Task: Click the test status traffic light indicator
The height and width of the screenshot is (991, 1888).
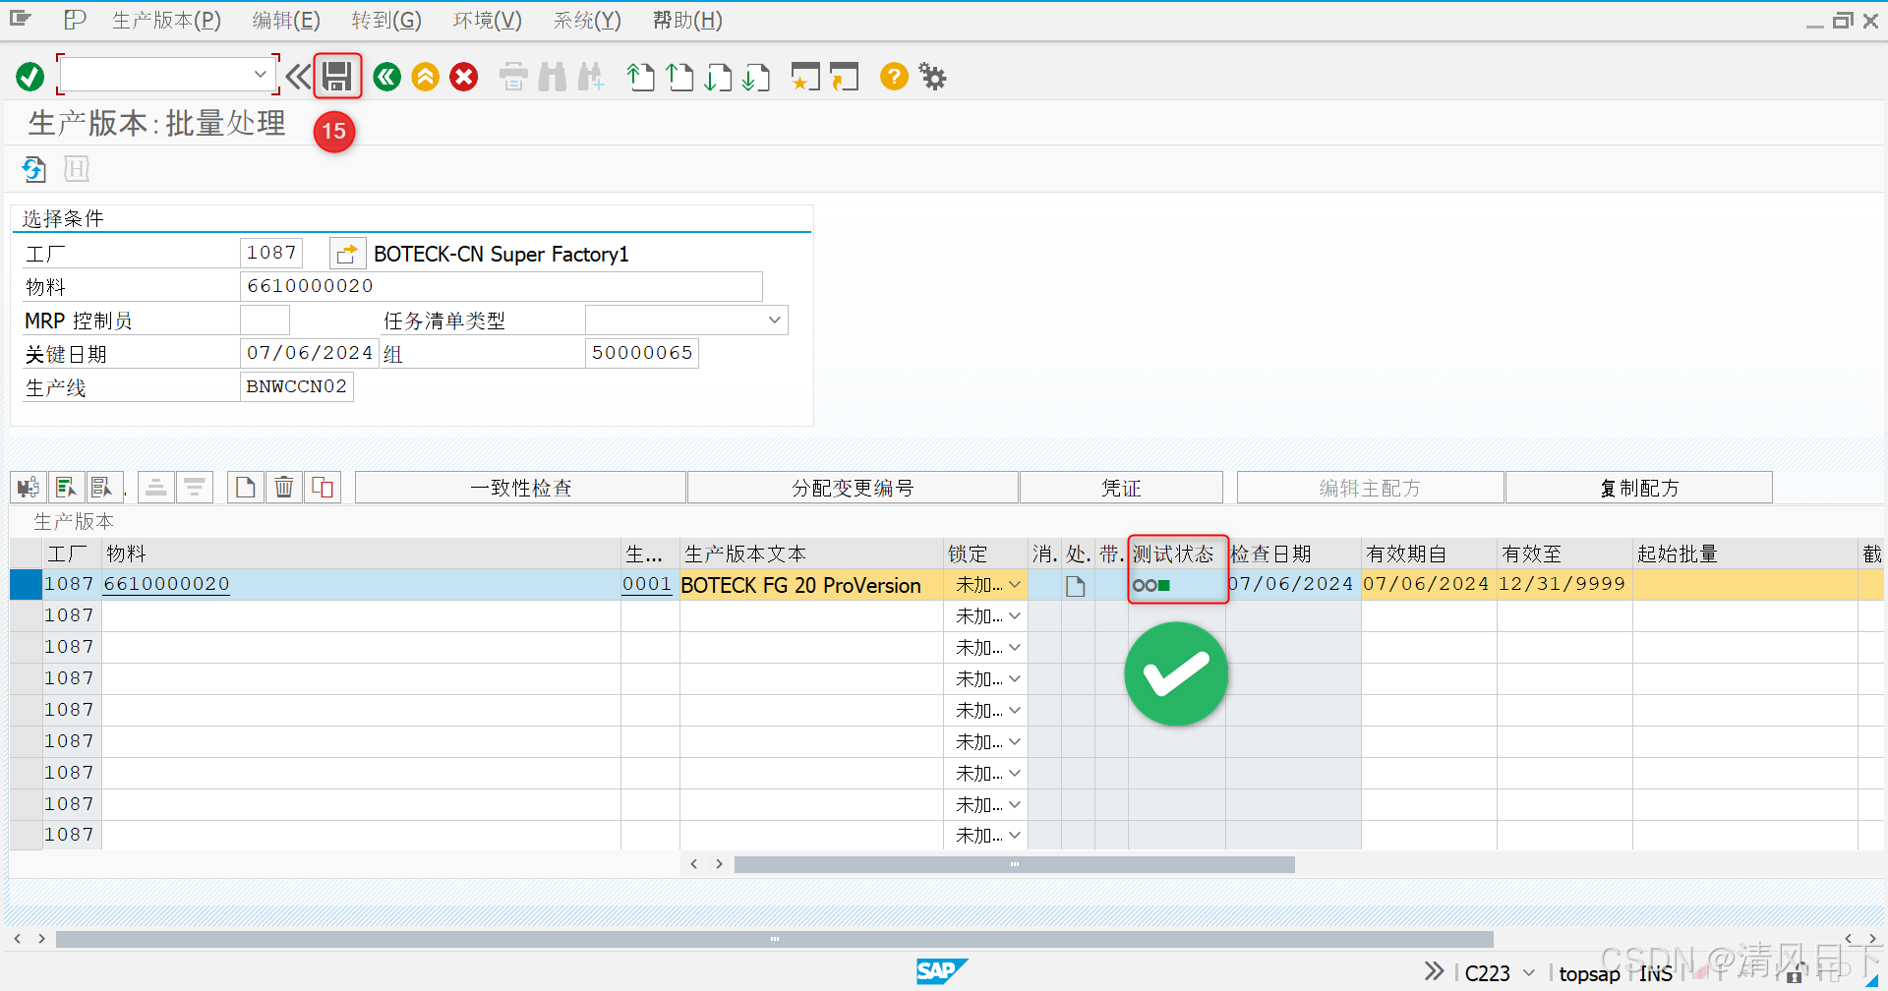Action: pos(1151,586)
